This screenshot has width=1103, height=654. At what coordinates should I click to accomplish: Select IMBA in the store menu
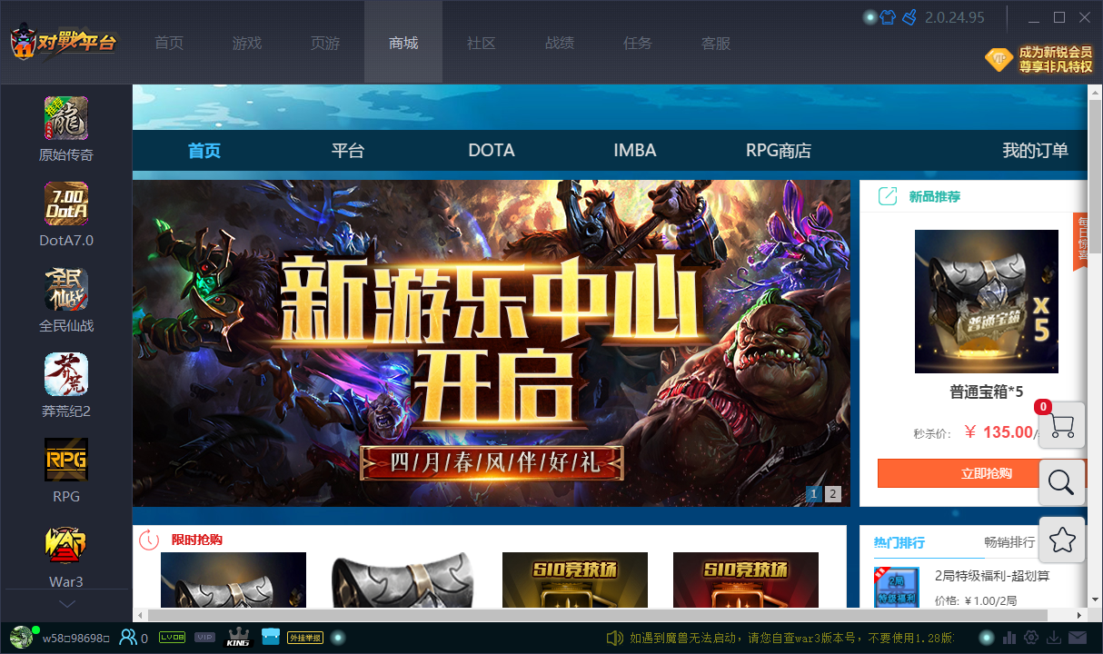635,151
